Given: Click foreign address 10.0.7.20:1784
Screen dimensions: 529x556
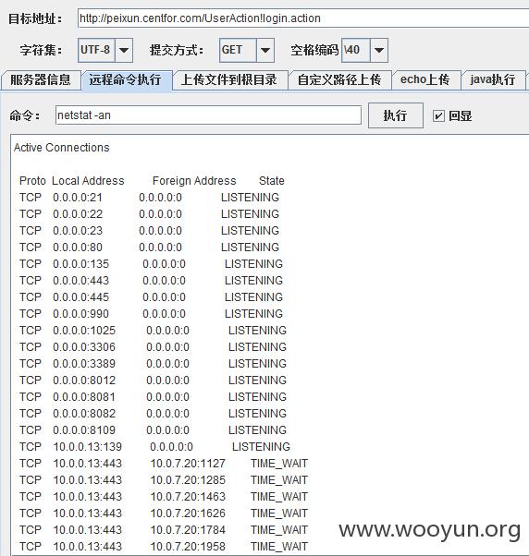Looking at the screenshot, I should pyautogui.click(x=188, y=531).
